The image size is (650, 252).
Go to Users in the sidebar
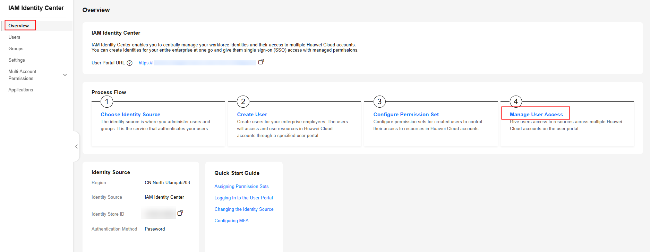coord(14,37)
